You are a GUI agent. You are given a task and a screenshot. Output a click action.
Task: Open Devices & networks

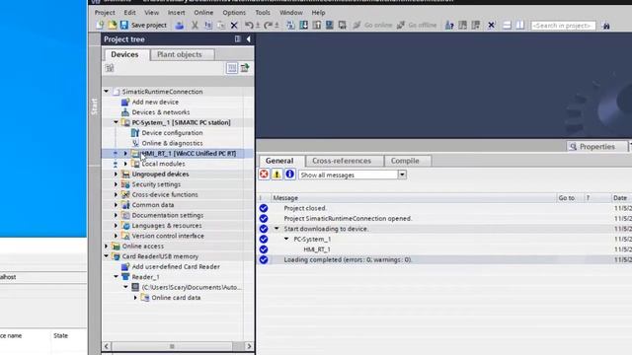click(x=160, y=112)
